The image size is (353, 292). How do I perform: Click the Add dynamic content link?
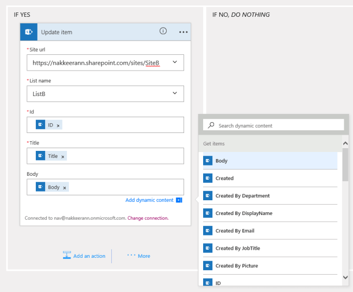click(149, 200)
